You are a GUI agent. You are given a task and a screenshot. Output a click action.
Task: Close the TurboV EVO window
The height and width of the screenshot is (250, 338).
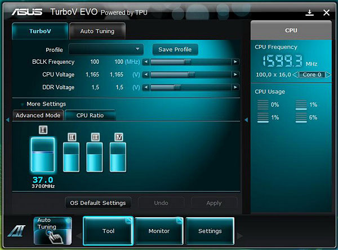point(326,13)
